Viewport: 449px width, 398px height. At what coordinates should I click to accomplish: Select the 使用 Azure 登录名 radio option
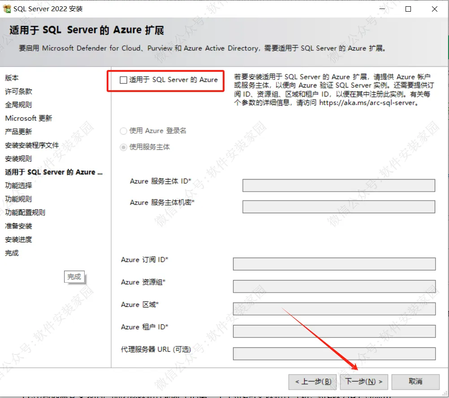[123, 131]
